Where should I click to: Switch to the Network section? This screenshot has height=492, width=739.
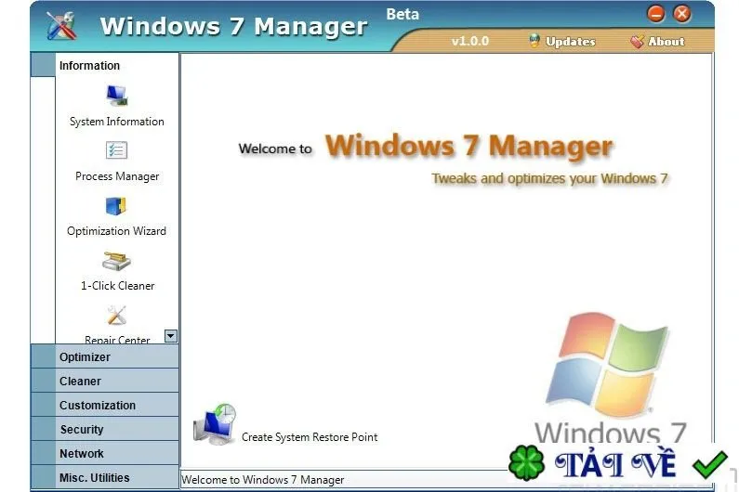[x=105, y=453]
